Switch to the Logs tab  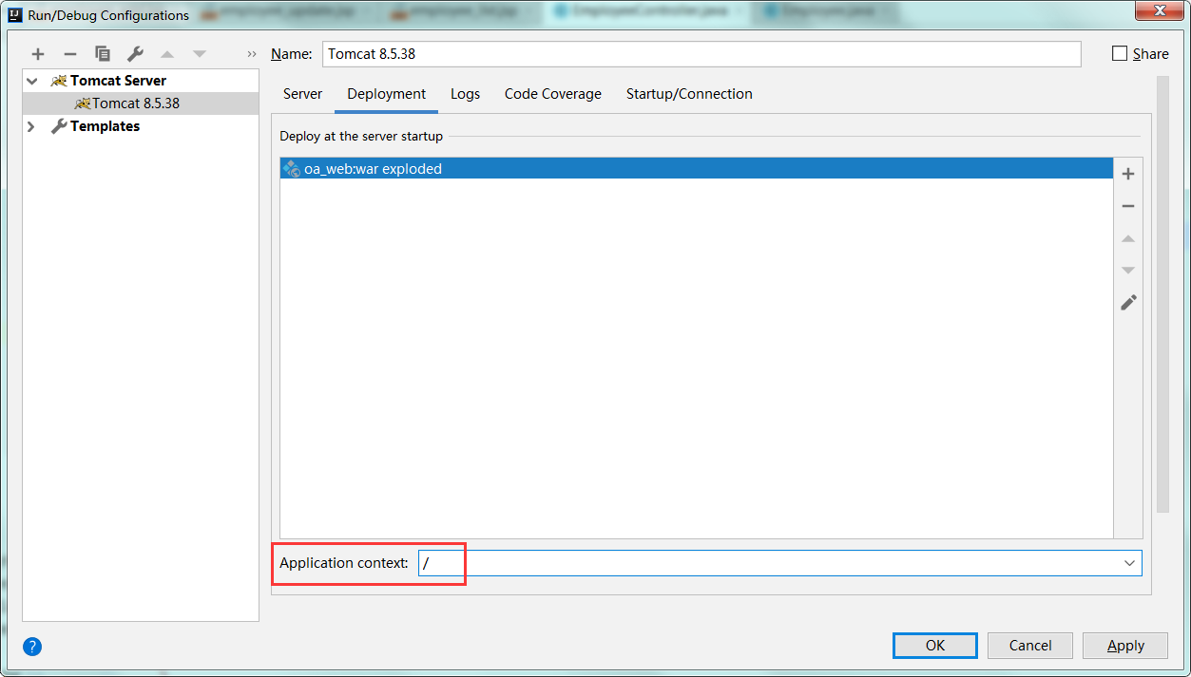pos(465,94)
